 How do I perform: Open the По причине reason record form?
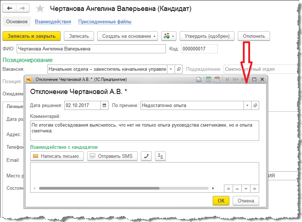point(255,106)
